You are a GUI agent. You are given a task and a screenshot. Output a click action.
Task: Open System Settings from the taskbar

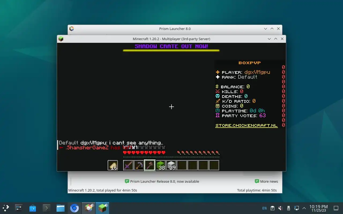tap(18, 208)
